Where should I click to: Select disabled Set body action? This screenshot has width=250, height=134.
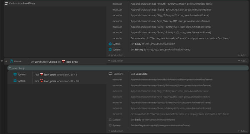click(x=153, y=120)
